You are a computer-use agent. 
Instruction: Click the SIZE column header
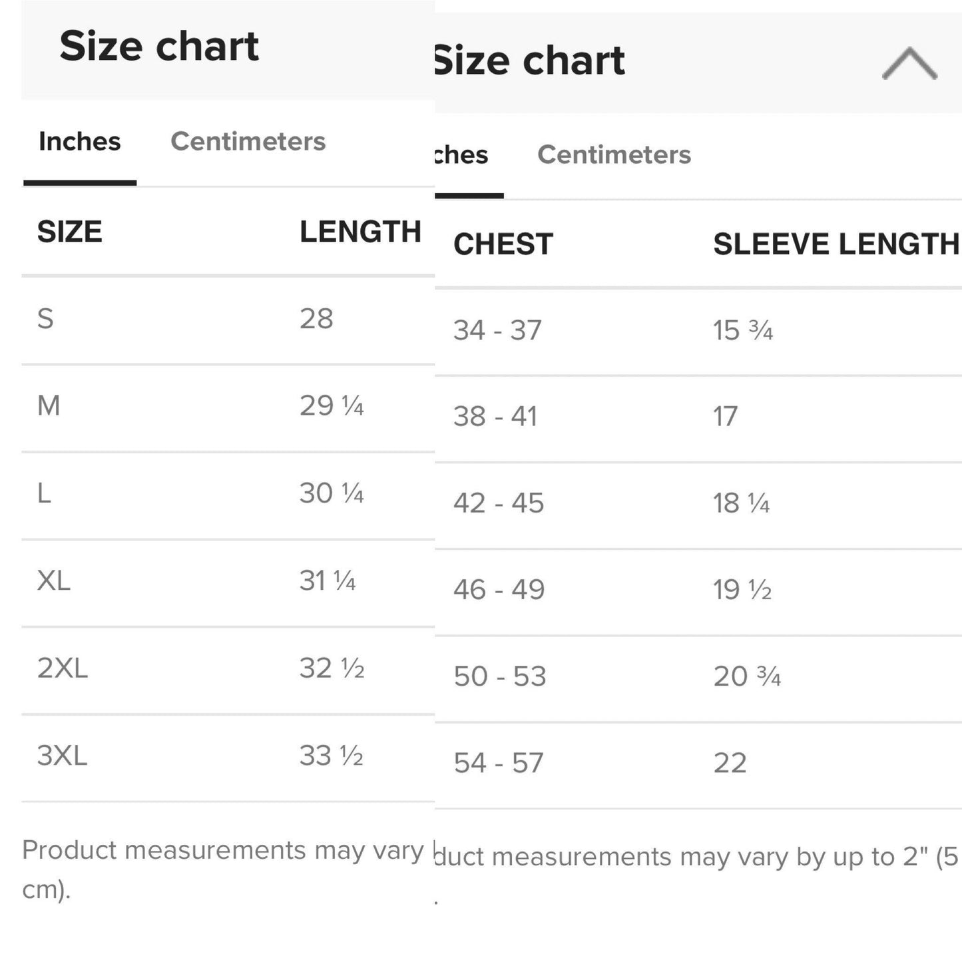(70, 232)
